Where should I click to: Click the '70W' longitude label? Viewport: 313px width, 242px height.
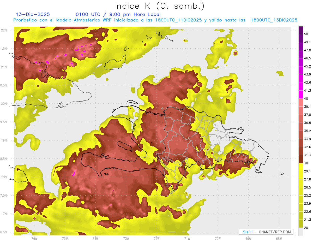[x=218, y=239]
